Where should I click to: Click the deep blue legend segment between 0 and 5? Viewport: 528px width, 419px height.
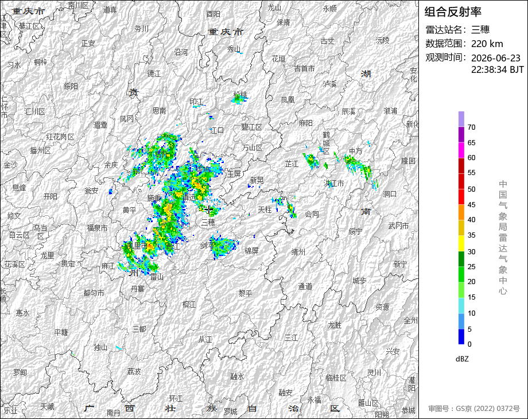(x=461, y=336)
